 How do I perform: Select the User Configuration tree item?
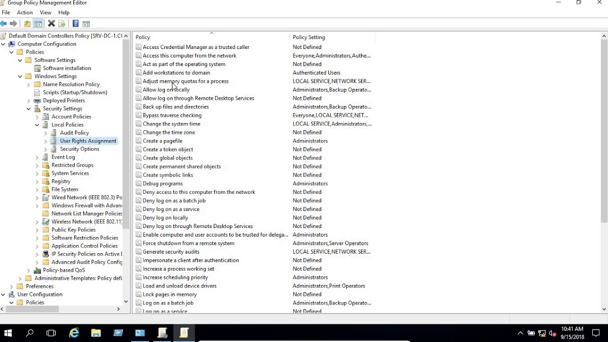tap(40, 294)
